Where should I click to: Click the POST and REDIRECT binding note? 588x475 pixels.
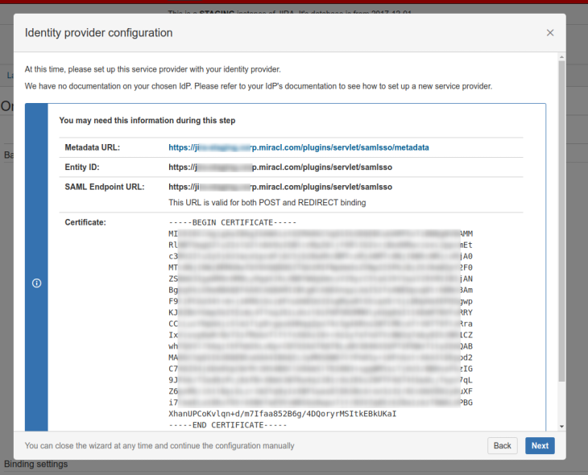click(x=267, y=203)
